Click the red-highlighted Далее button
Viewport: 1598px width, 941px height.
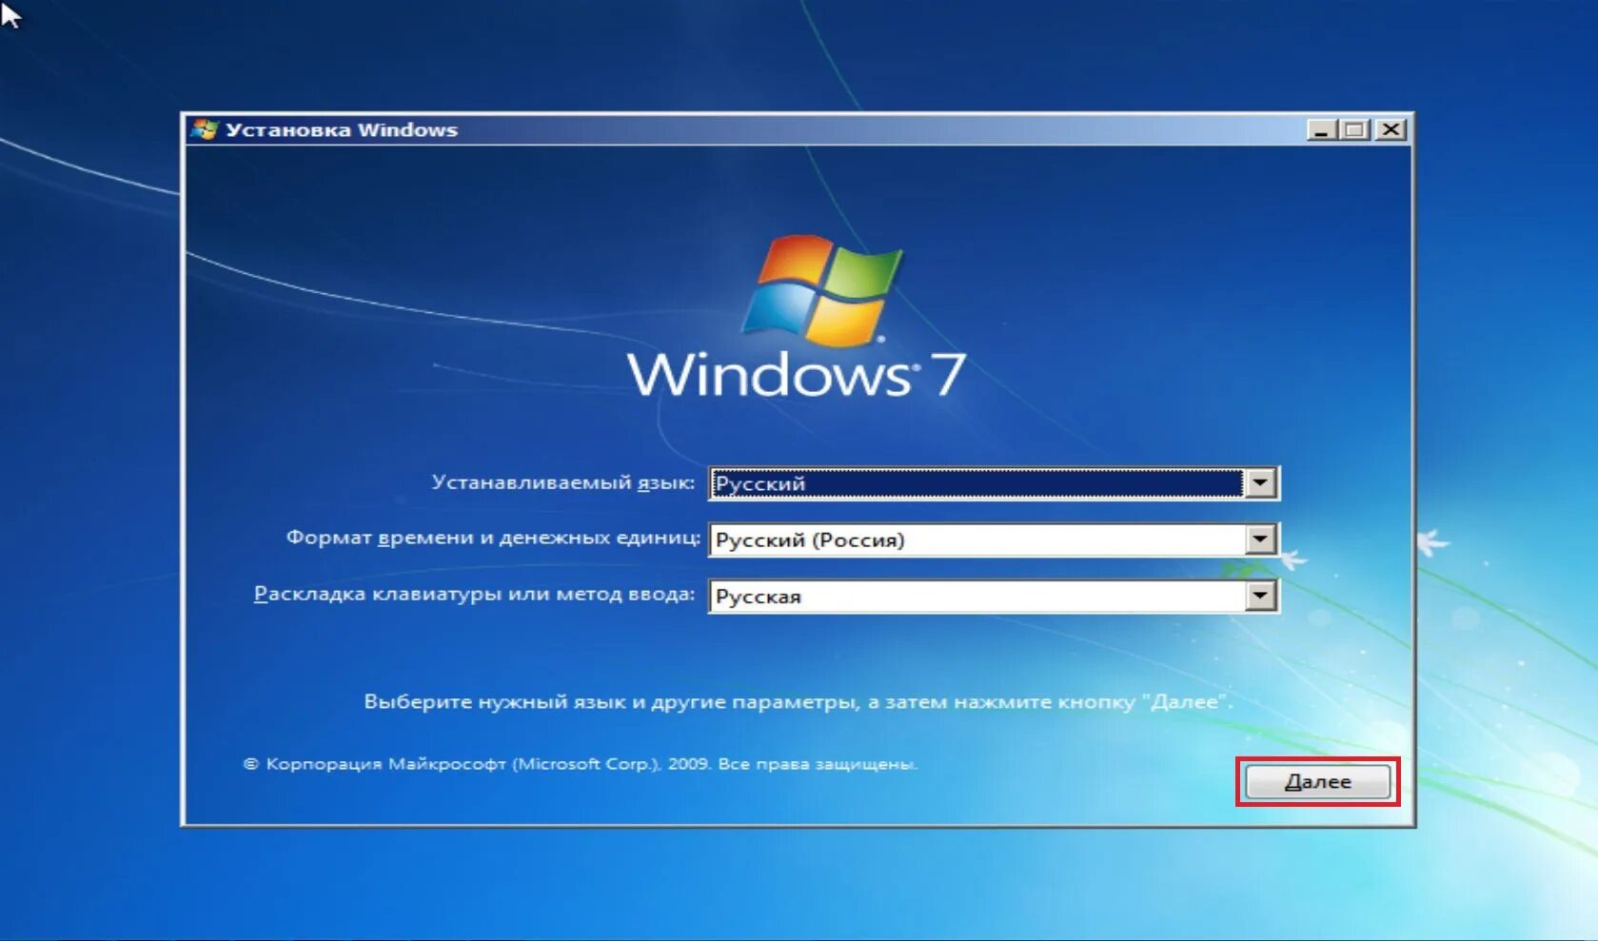1318,781
